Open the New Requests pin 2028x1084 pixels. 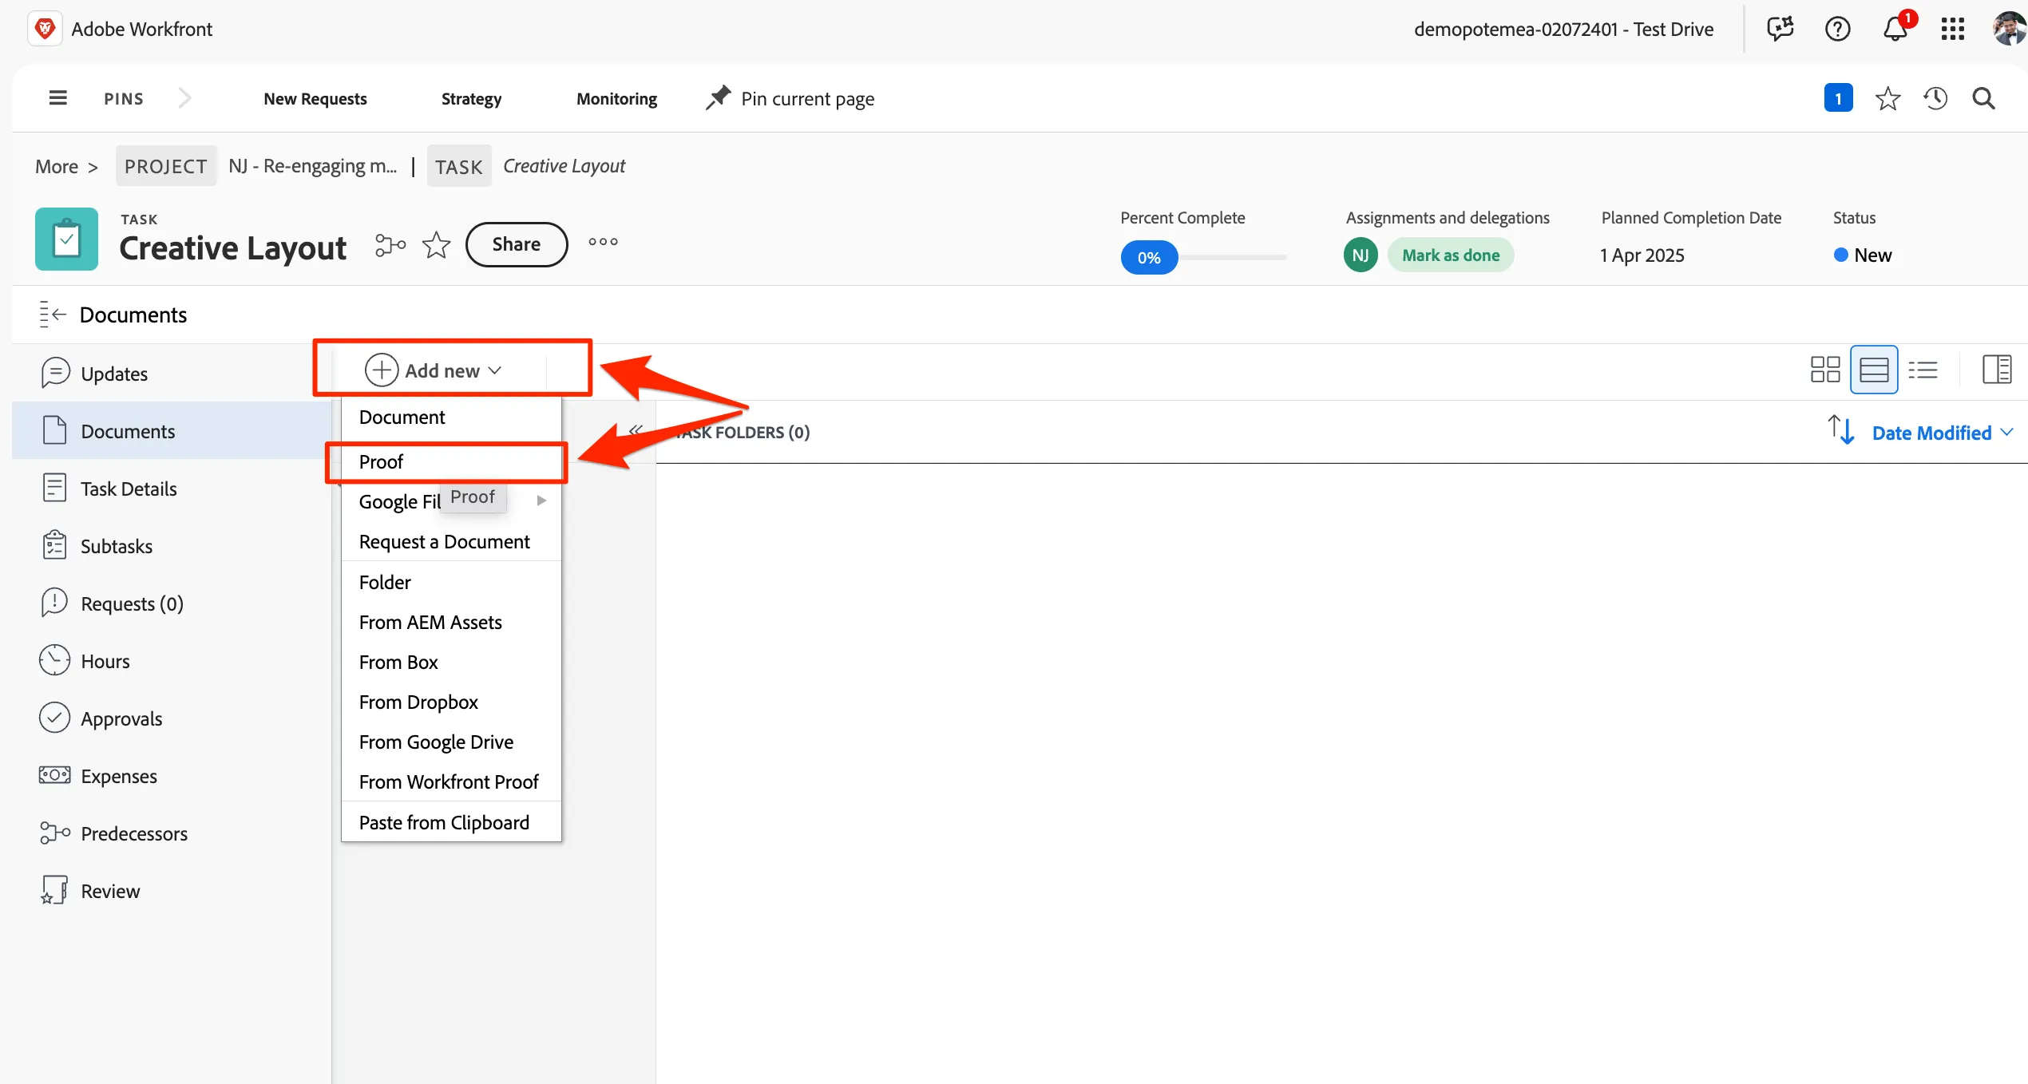(315, 99)
